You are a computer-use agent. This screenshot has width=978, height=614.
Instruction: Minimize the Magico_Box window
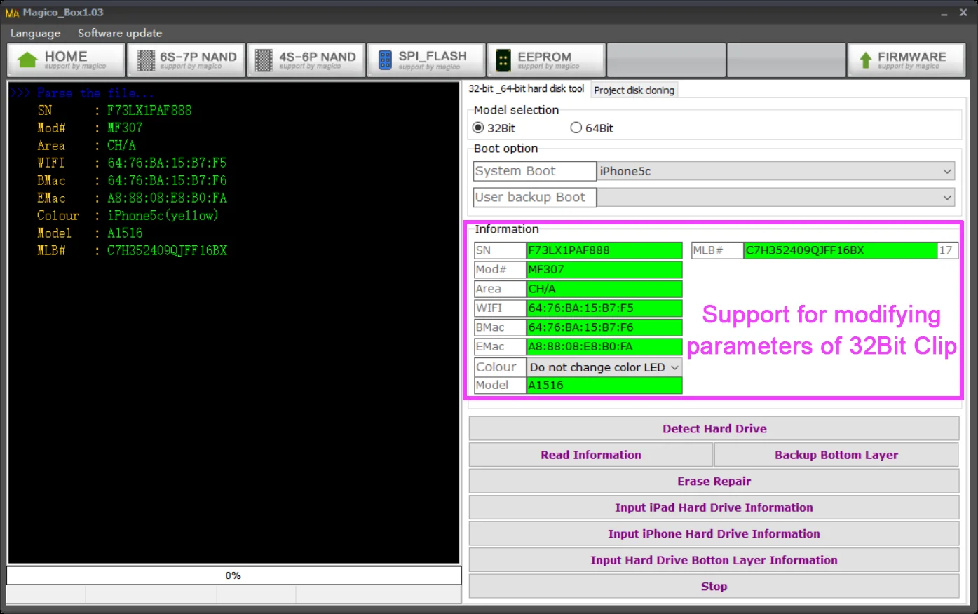[944, 13]
